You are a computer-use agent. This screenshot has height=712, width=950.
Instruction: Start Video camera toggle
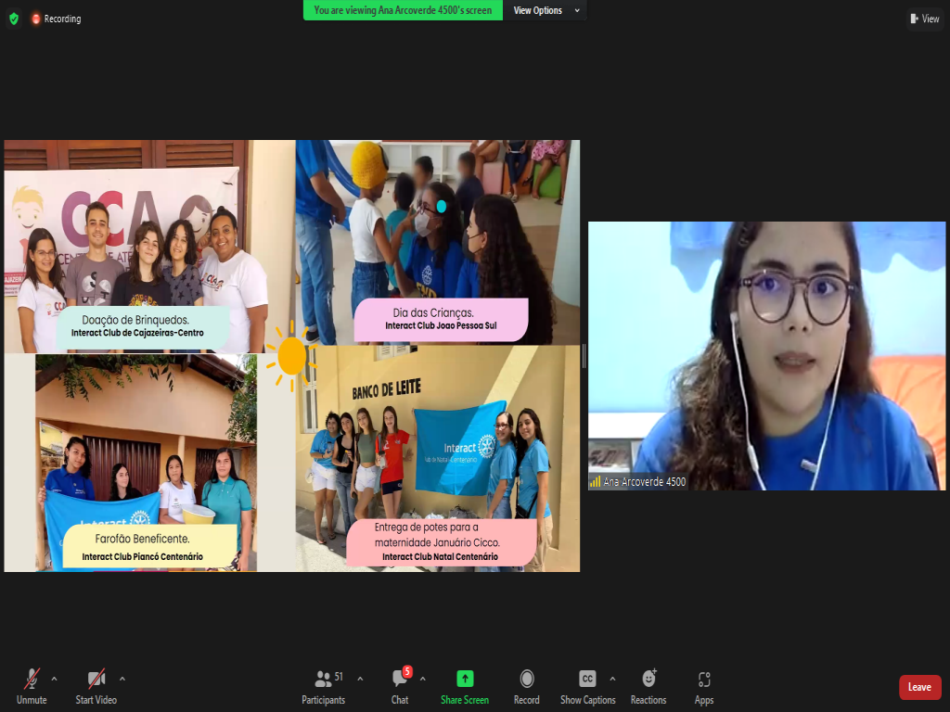pyautogui.click(x=96, y=679)
